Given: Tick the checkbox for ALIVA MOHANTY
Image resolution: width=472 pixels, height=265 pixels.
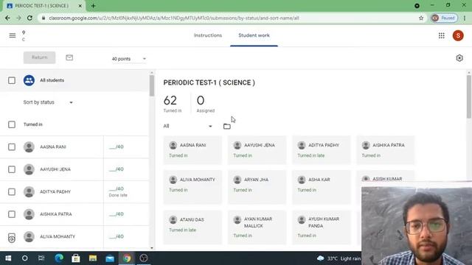Looking at the screenshot, I should pos(12,237).
